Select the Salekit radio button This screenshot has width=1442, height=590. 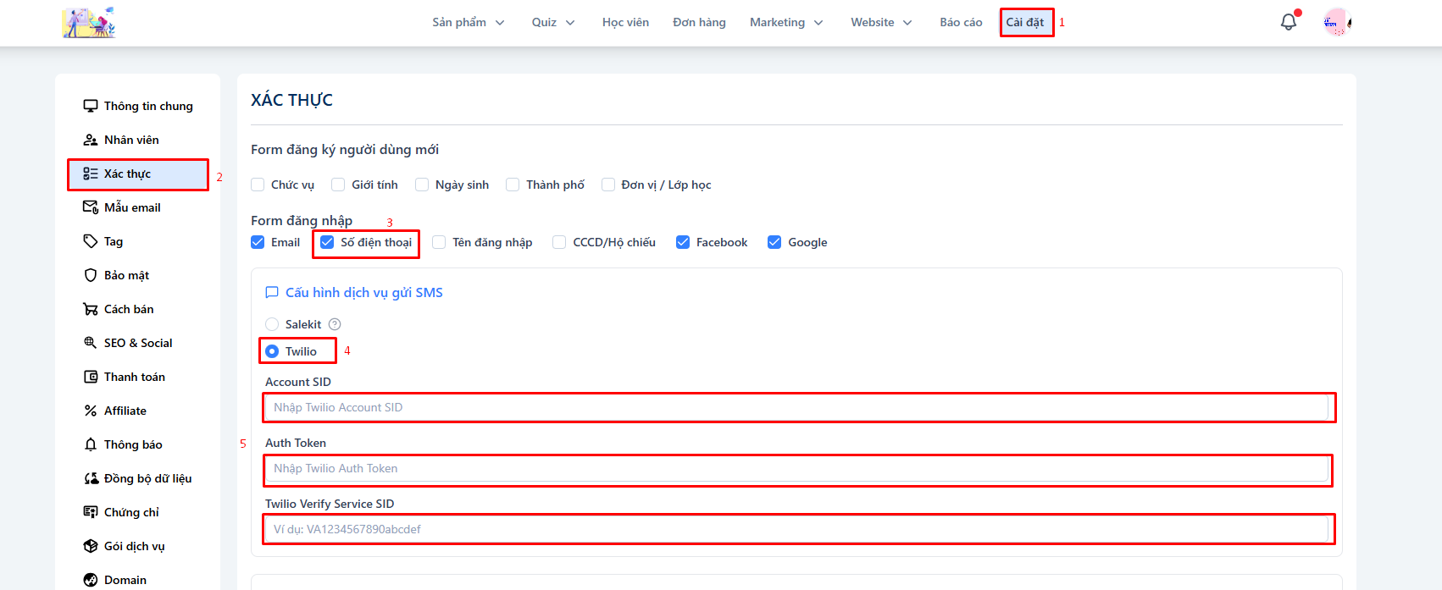coord(272,324)
